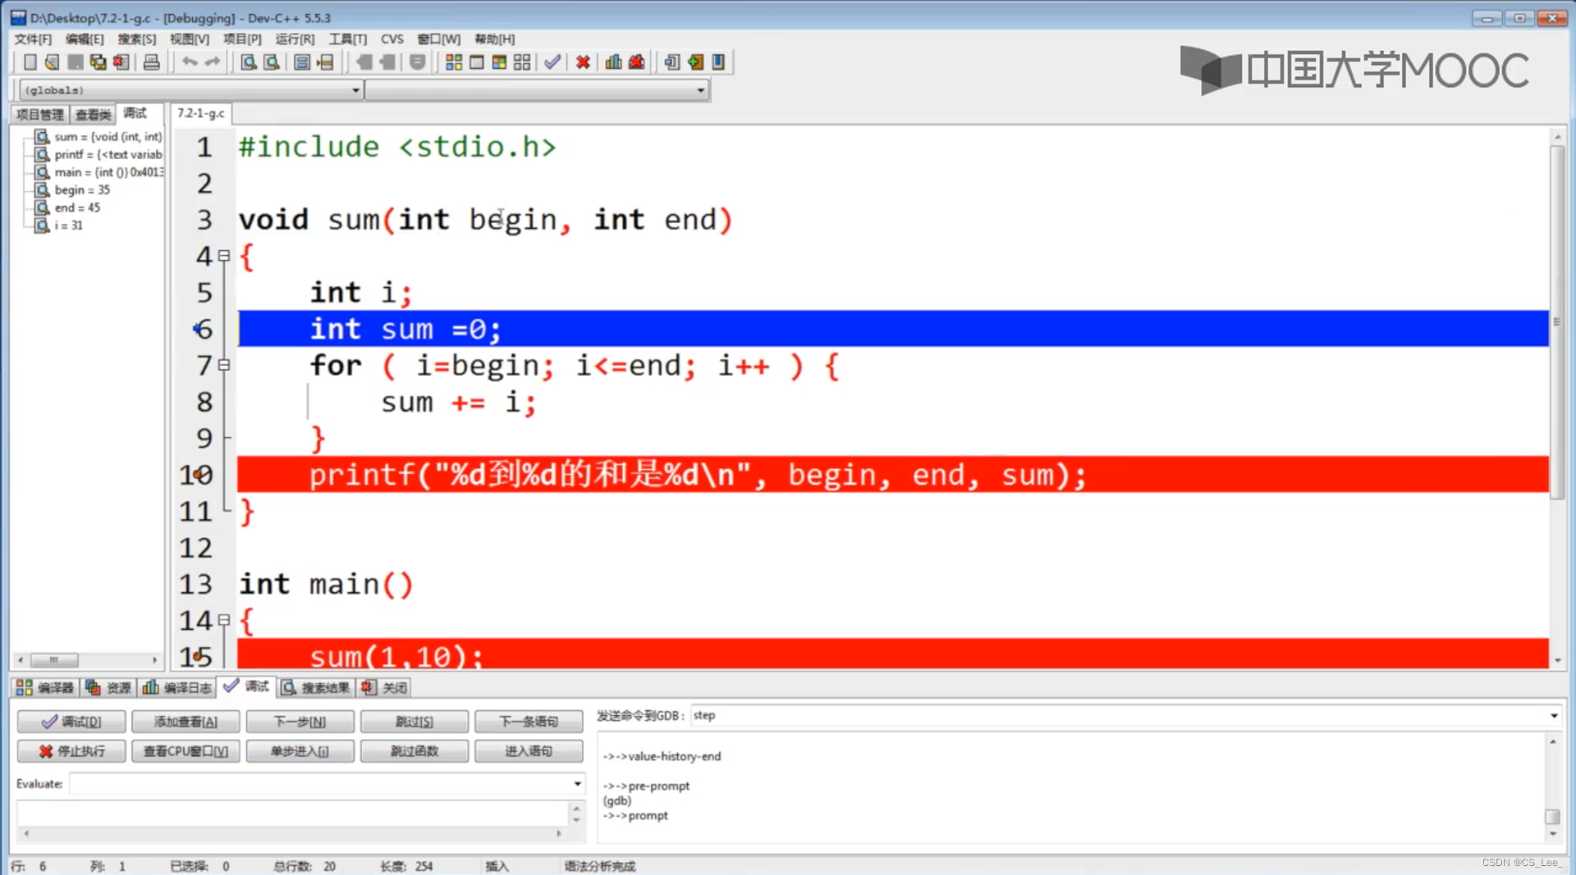This screenshot has width=1576, height=875.
Task: Click the red X stop toolbar icon
Action: 583,62
